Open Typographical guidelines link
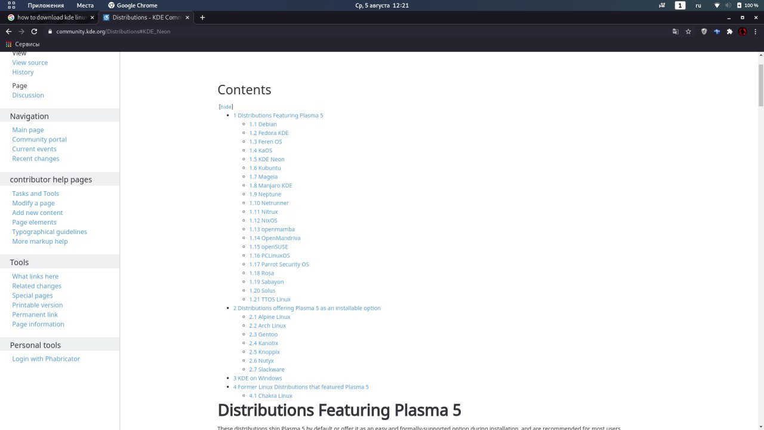The height and width of the screenshot is (430, 764). tap(50, 232)
